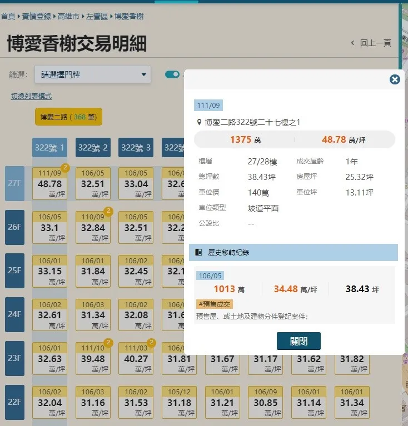Select the 322號-3 column header
The image size is (408, 426).
point(136,148)
